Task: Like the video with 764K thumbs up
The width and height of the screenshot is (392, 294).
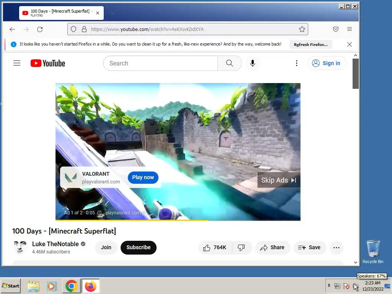Action: (x=215, y=248)
